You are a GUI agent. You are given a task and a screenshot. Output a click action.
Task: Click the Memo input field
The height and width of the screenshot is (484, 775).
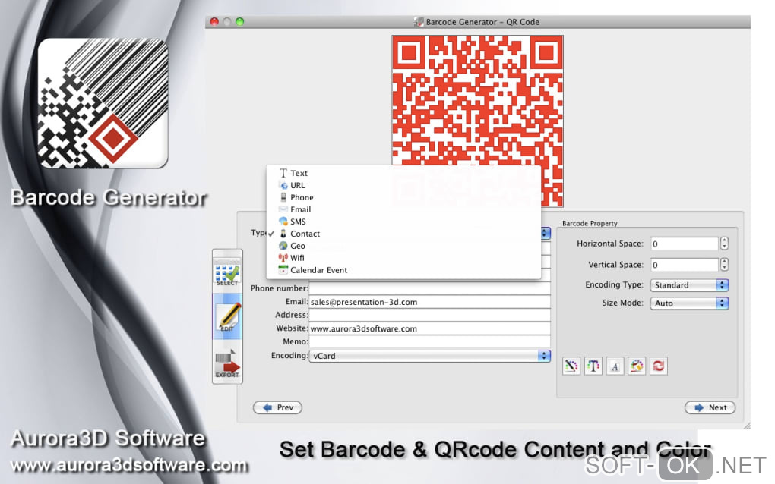pyautogui.click(x=429, y=342)
